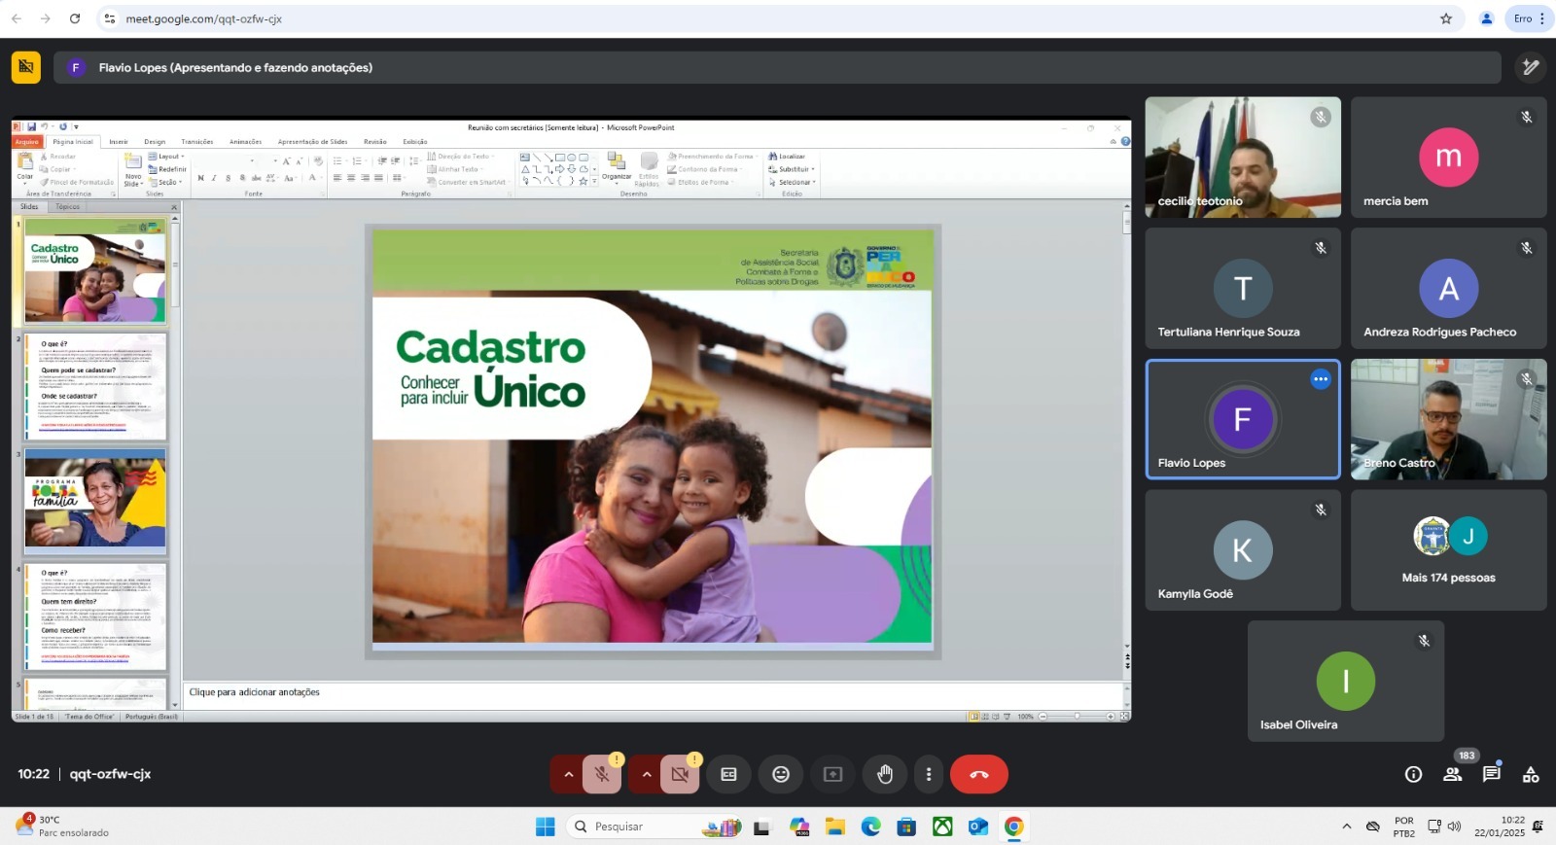Open the activities panel icon

coord(1530,775)
